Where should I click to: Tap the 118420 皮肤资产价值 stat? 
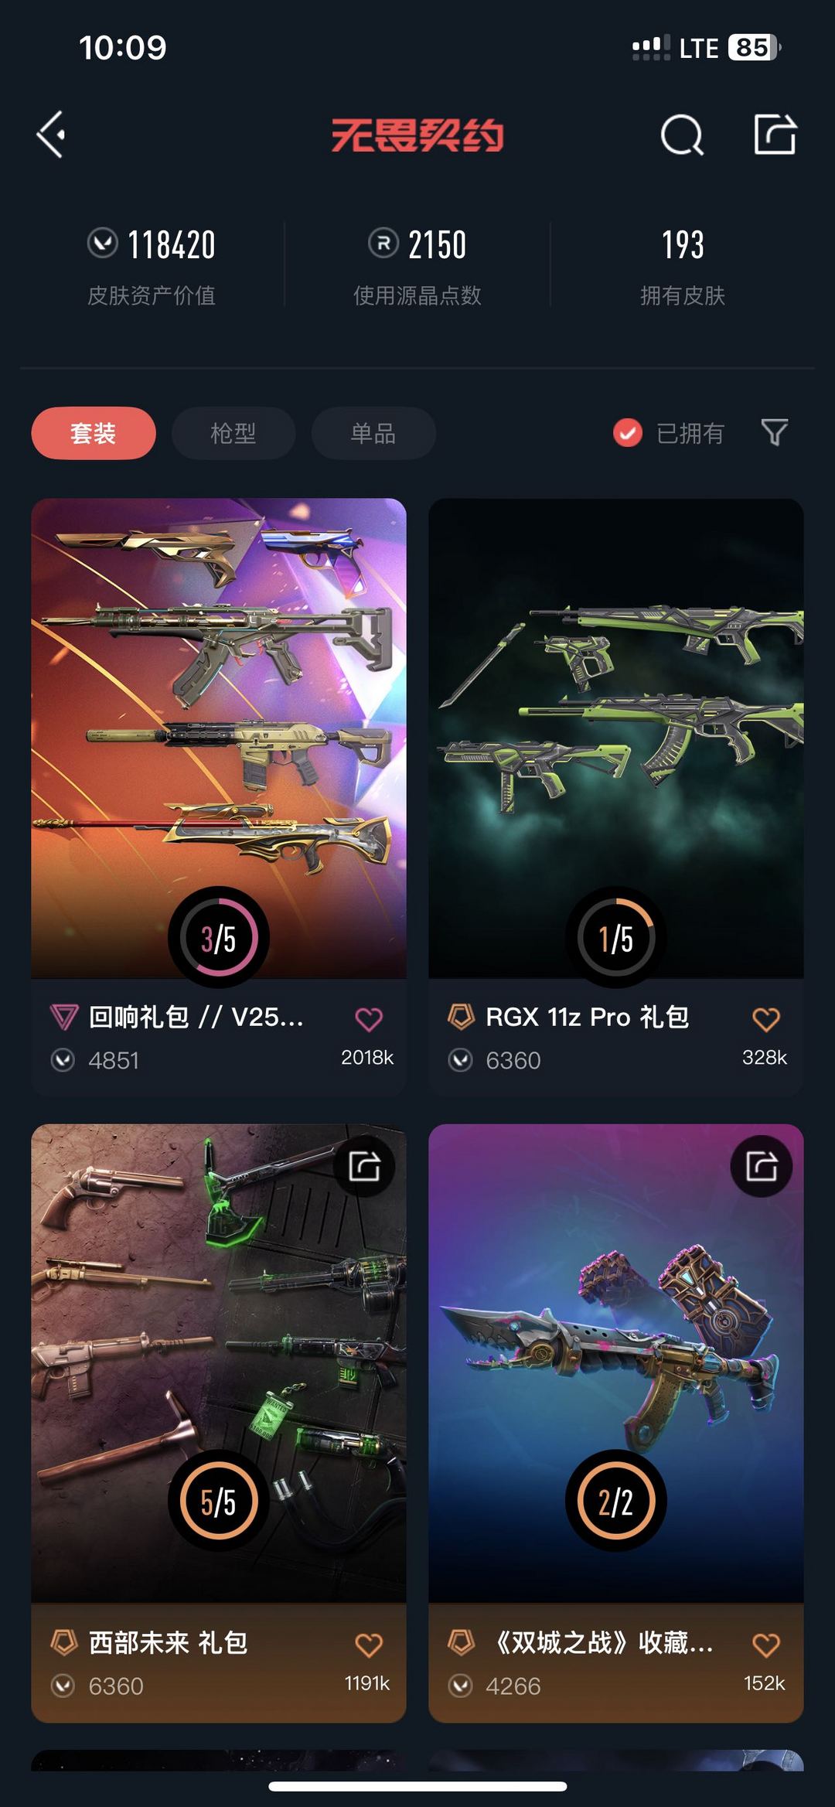tap(152, 266)
